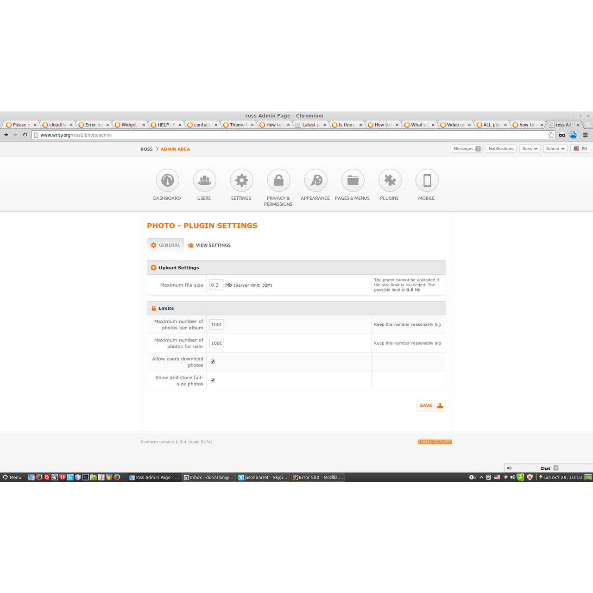Screen dimensions: 593x593
Task: Switch to the VIEW SETTINGS tab
Action: tap(209, 245)
